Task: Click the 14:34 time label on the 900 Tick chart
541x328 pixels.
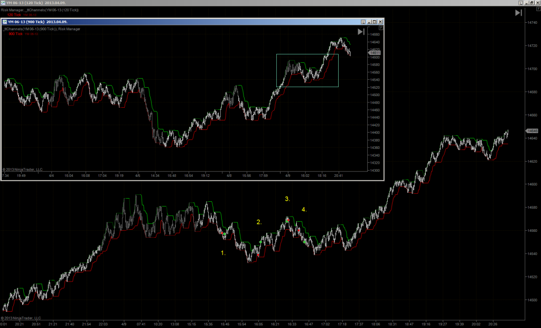Action: [155, 175]
